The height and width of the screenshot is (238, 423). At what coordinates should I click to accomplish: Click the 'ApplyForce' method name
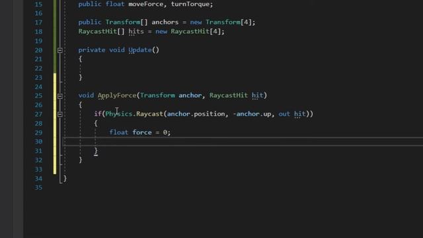tap(117, 95)
